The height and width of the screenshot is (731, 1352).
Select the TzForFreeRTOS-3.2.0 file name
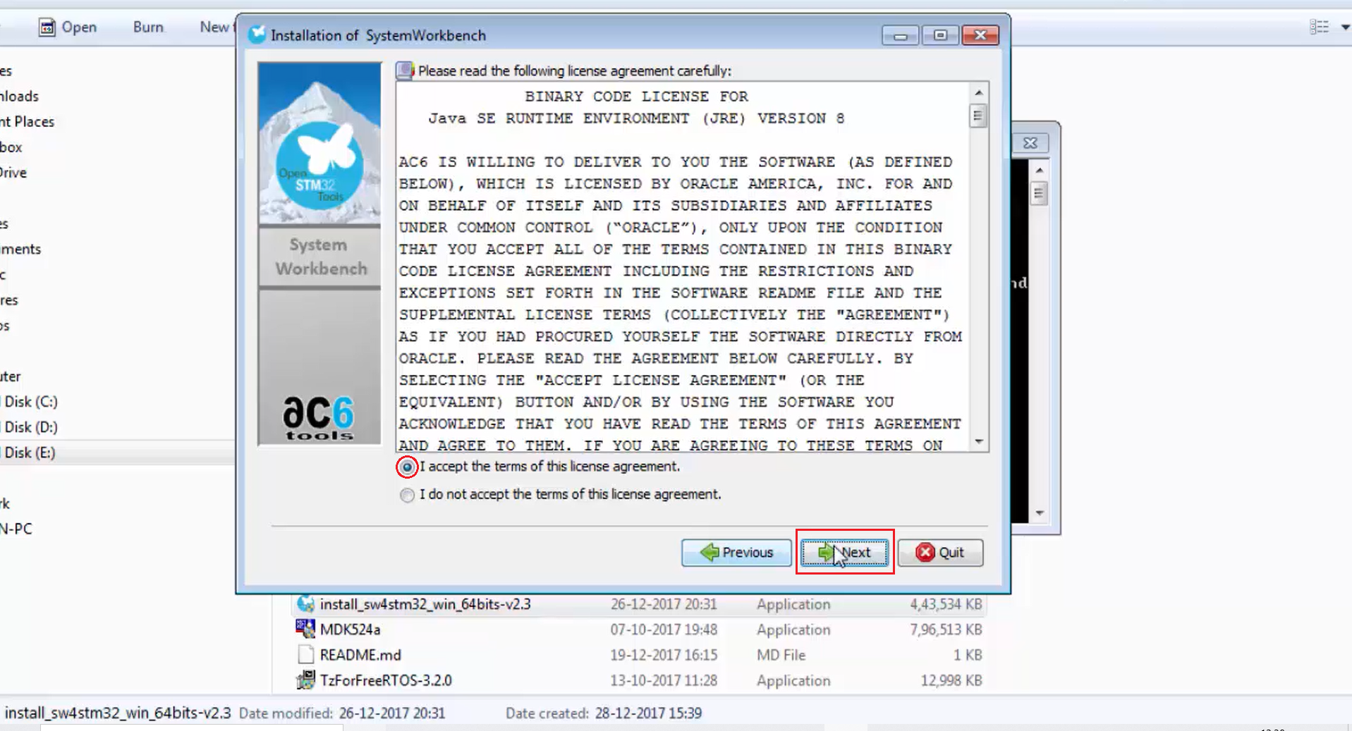pos(386,680)
